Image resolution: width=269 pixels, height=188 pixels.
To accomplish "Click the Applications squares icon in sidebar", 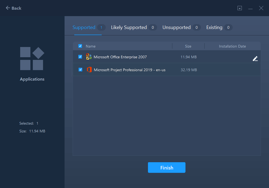I will (x=32, y=59).
